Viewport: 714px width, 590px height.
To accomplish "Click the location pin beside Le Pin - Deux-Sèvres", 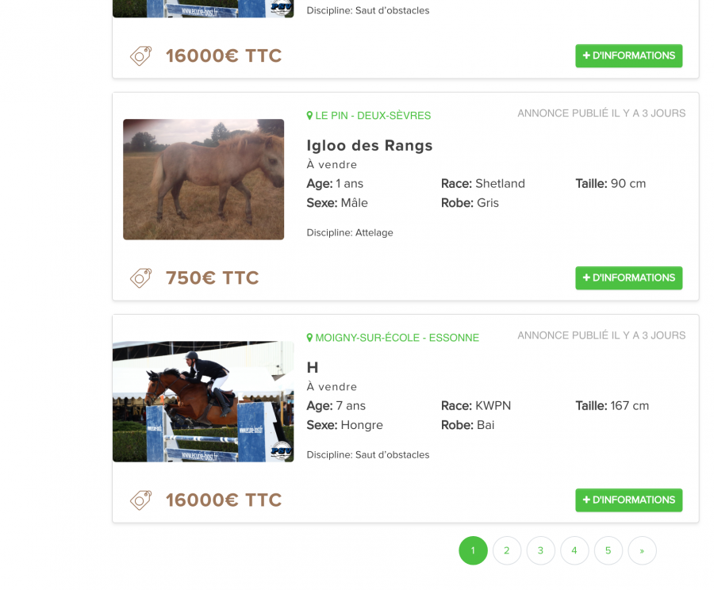I will pyautogui.click(x=309, y=116).
